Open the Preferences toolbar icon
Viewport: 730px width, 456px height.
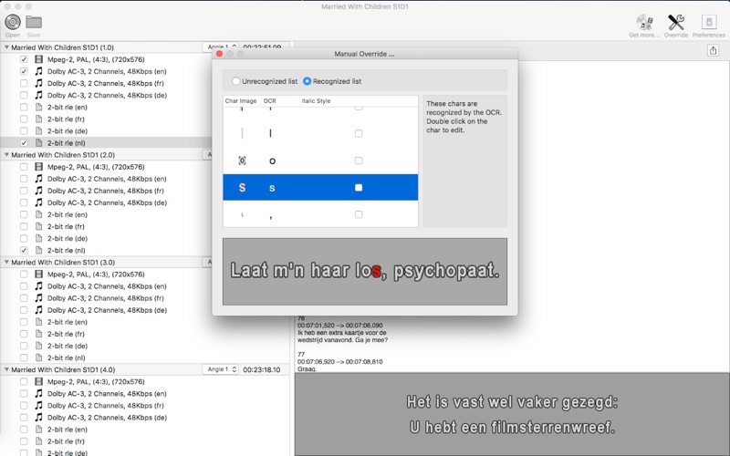click(x=709, y=22)
